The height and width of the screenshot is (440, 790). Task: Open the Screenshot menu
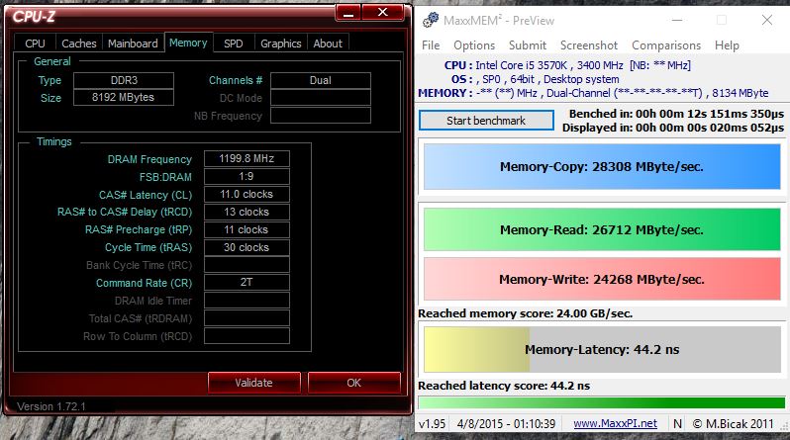pyautogui.click(x=588, y=45)
